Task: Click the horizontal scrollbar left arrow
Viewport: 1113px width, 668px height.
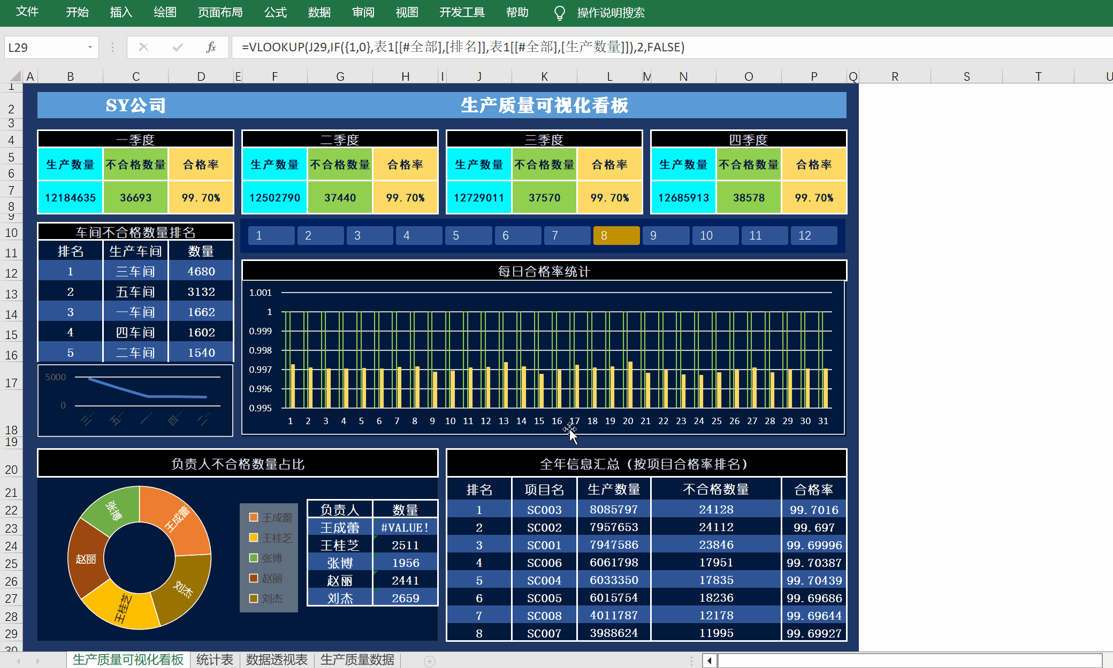Action: click(x=710, y=661)
